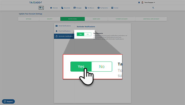Open the notifications bell in the header

point(139,2)
